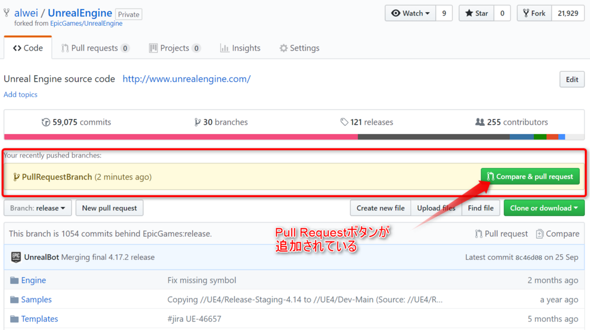
Task: Open the Samples folder
Action: click(x=36, y=300)
